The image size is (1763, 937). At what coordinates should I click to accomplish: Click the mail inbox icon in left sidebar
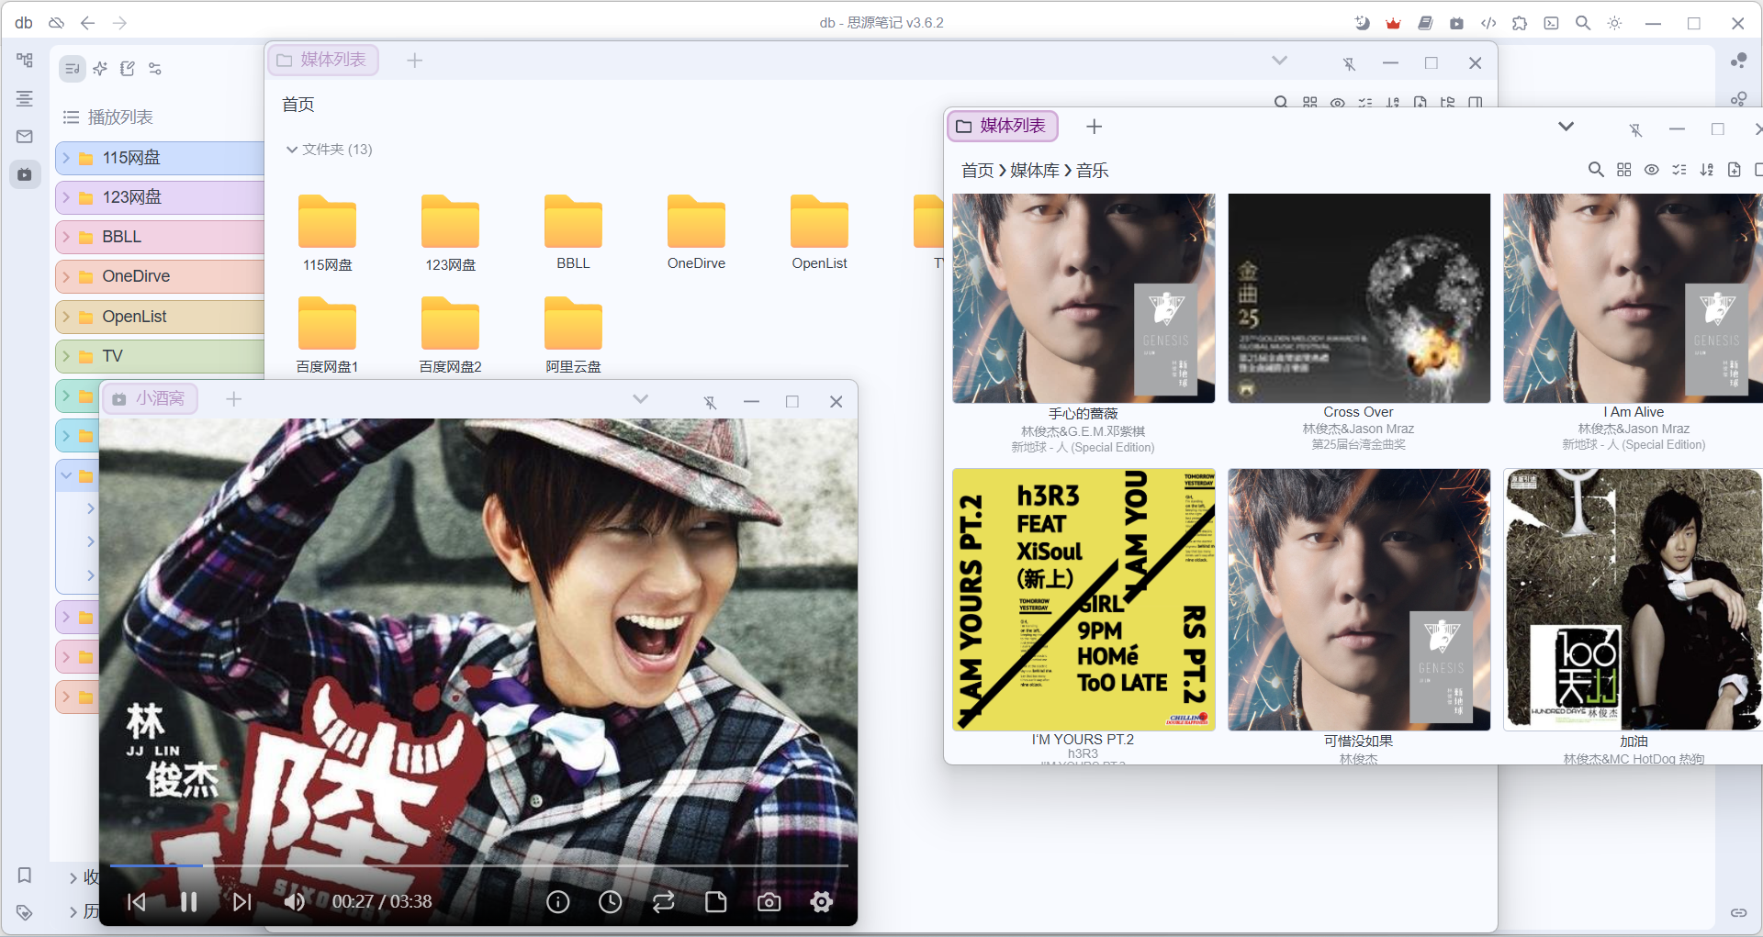tap(25, 137)
